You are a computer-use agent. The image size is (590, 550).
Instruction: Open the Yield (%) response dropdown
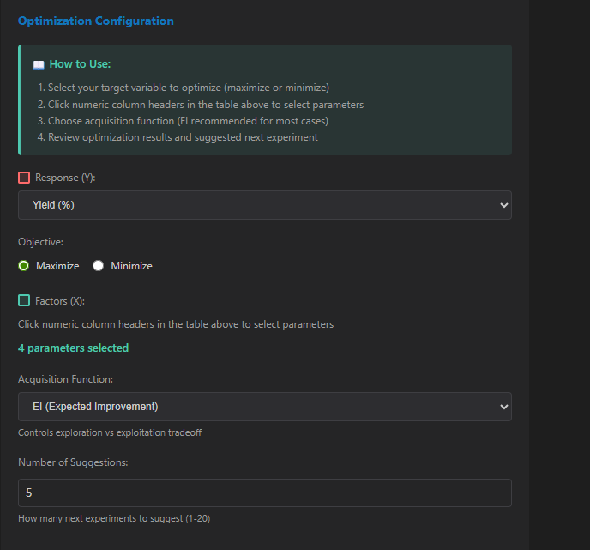pyautogui.click(x=264, y=205)
